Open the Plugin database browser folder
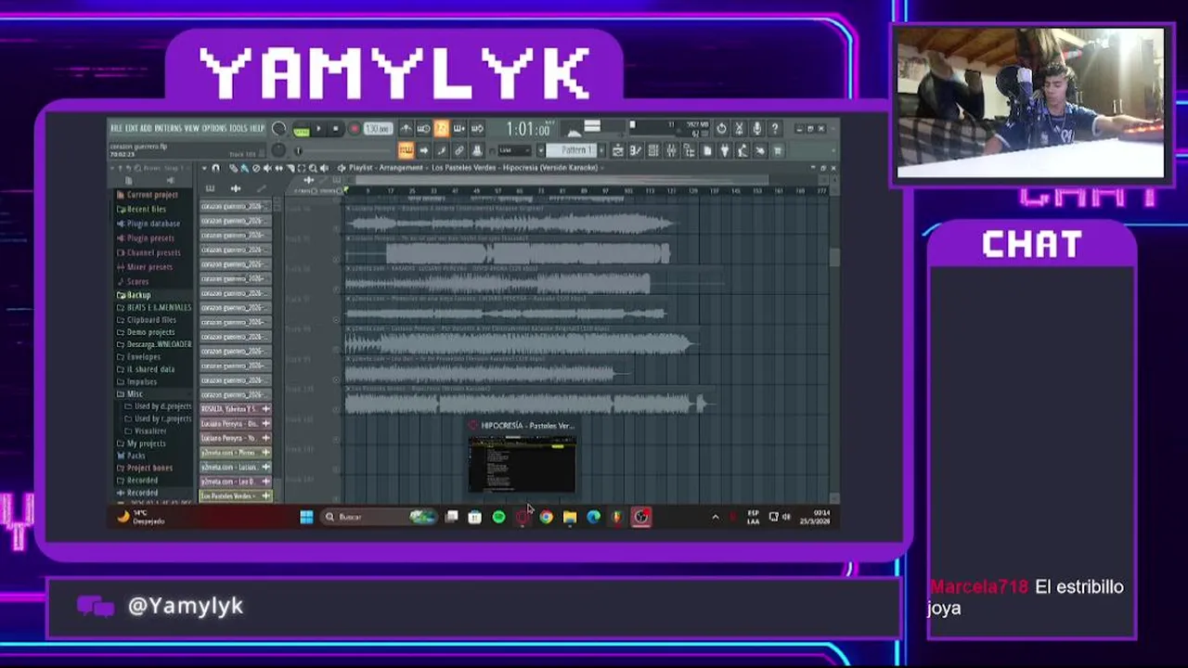The height and width of the screenshot is (668, 1188). pos(153,224)
